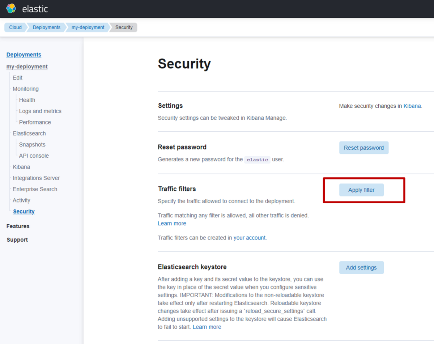Open Learn more under Traffic filters

[x=172, y=224]
